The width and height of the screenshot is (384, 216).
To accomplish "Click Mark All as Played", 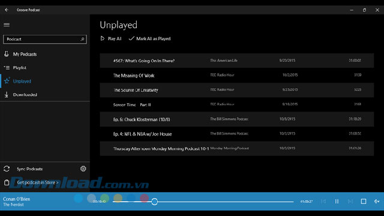I will pyautogui.click(x=149, y=38).
